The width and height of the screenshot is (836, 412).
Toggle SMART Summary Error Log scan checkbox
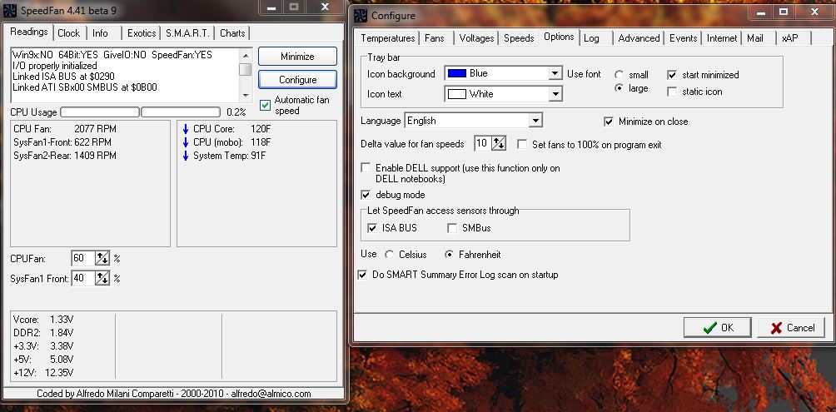coord(362,275)
